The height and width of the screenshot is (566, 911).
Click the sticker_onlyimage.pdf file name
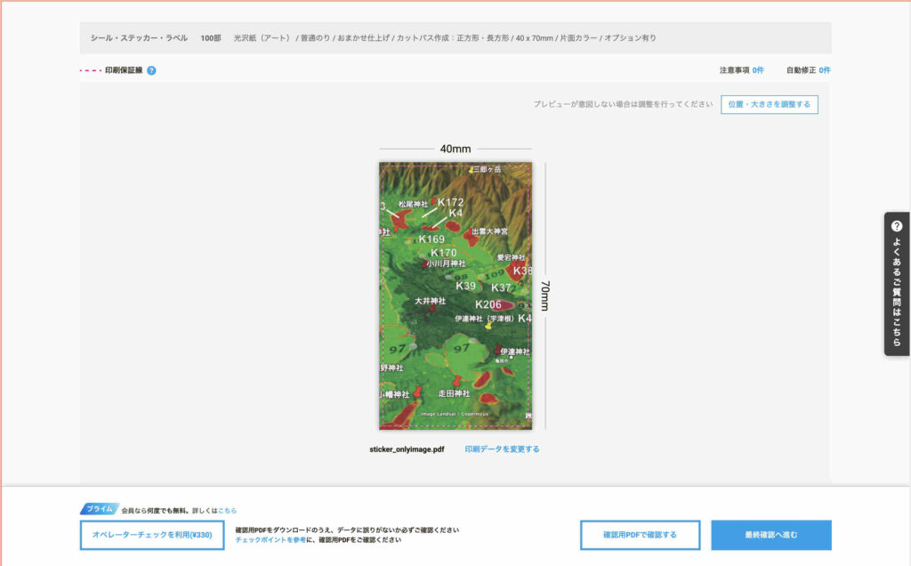pyautogui.click(x=407, y=449)
